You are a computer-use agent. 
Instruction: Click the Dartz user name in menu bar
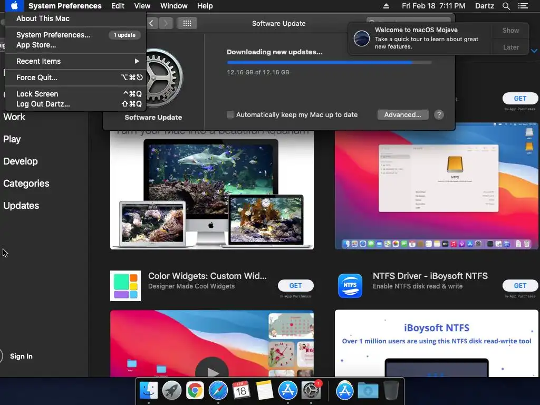(x=484, y=6)
